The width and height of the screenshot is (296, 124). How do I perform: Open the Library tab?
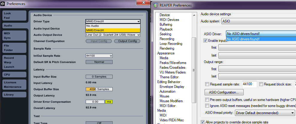(14, 95)
